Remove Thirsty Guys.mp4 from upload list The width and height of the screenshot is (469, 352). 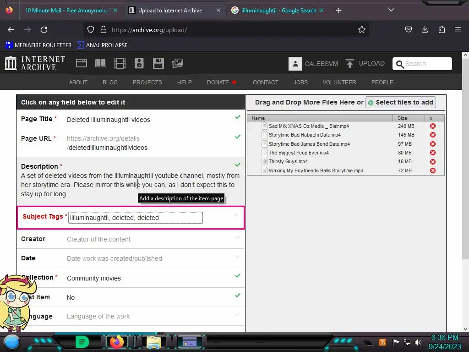(432, 162)
